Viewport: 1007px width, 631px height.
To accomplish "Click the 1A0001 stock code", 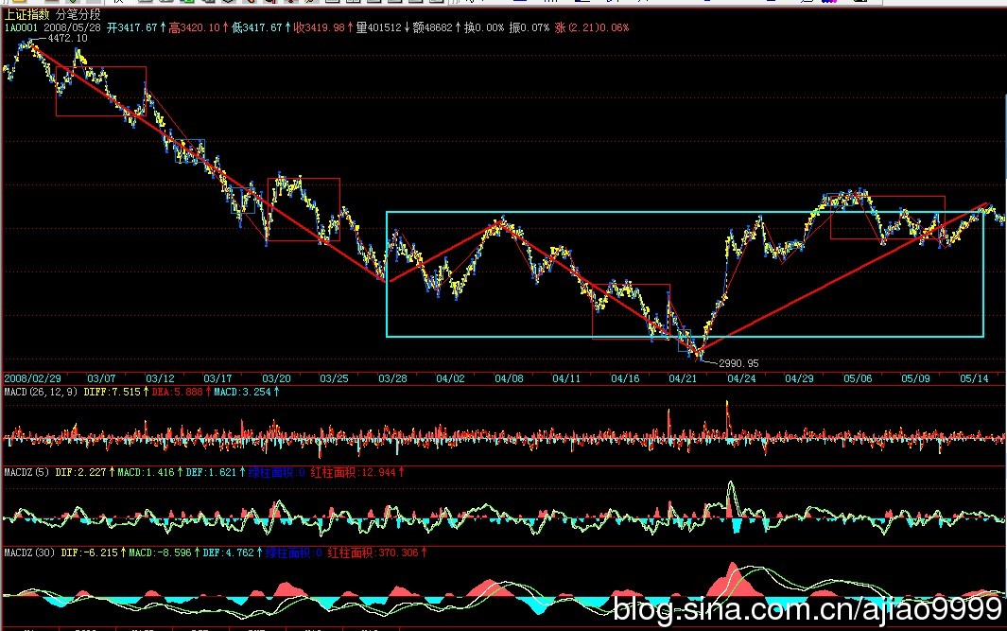I will (x=20, y=28).
